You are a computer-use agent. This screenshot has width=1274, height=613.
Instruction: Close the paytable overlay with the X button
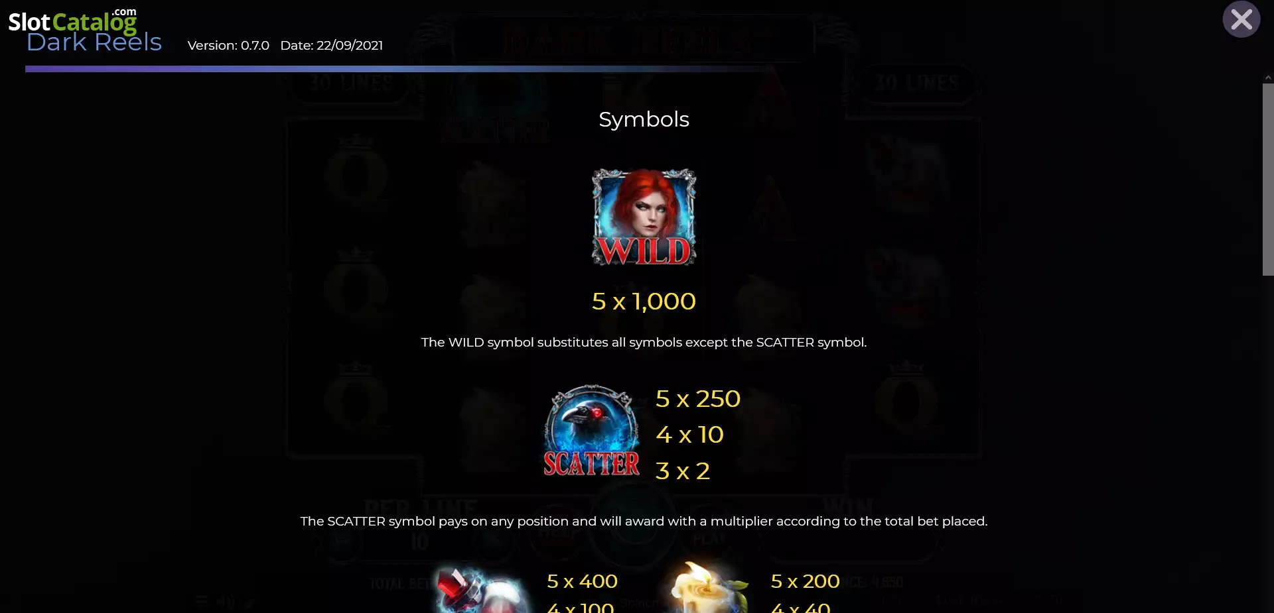[x=1241, y=19]
